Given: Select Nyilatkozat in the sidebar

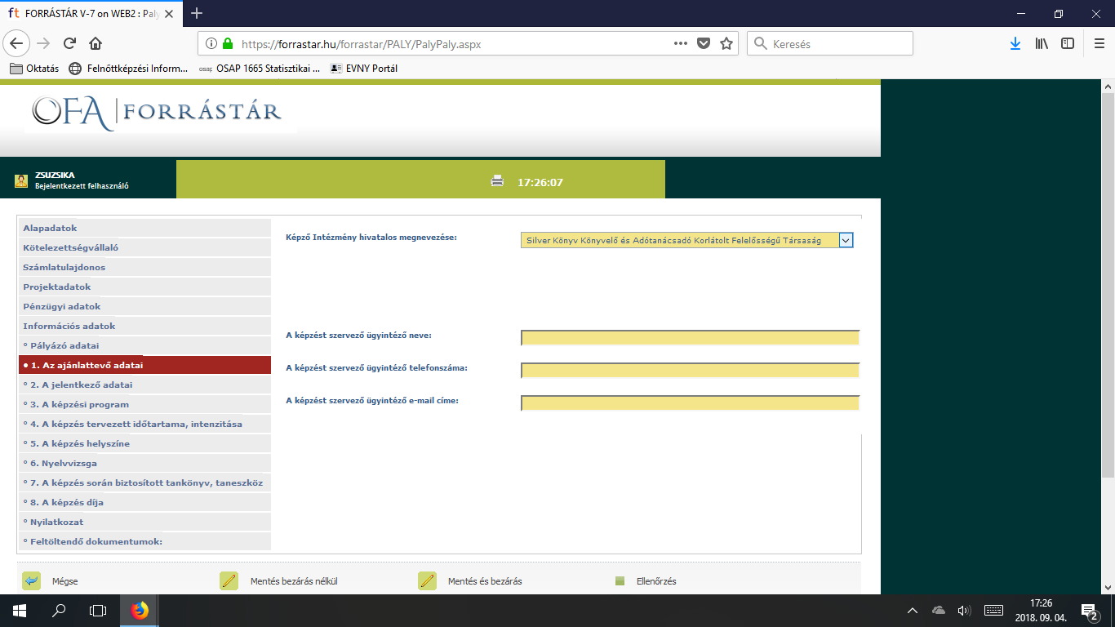Looking at the screenshot, I should (144, 522).
